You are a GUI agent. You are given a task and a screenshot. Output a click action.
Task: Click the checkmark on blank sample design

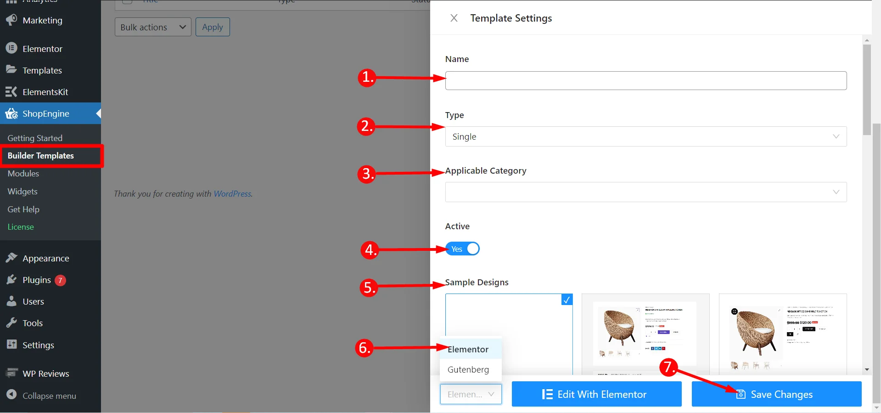(x=567, y=300)
